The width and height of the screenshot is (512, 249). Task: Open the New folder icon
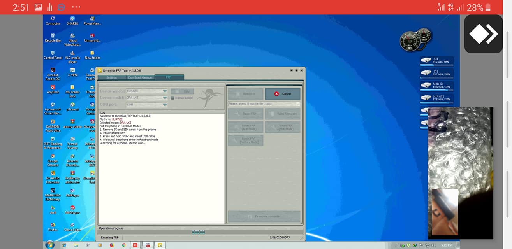pyautogui.click(x=92, y=55)
